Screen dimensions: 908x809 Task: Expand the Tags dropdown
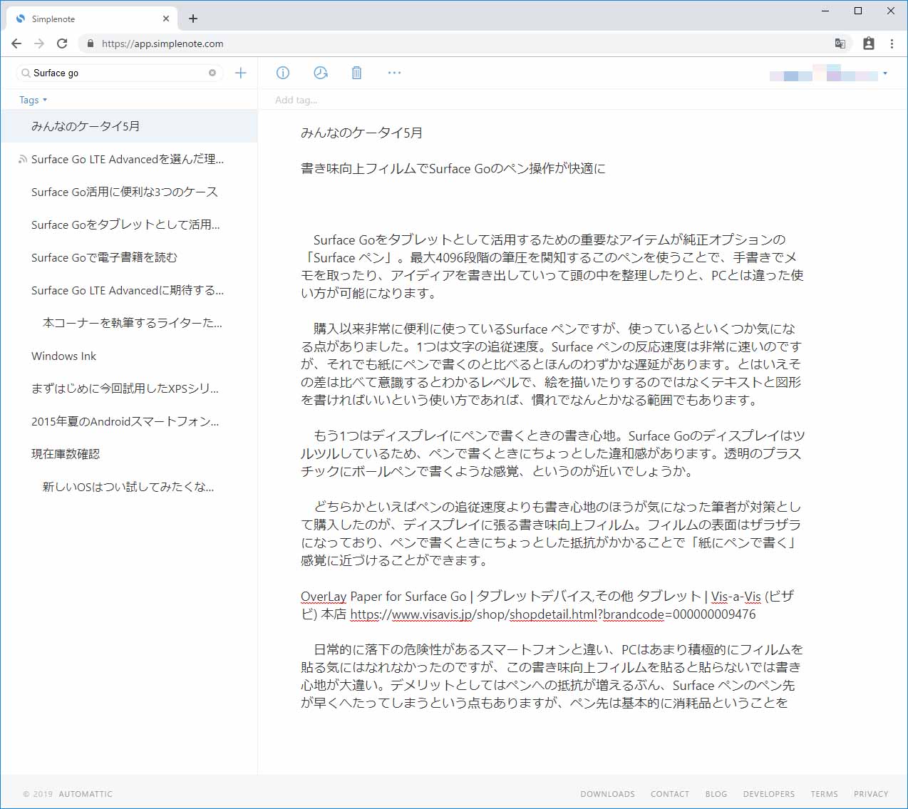click(33, 100)
